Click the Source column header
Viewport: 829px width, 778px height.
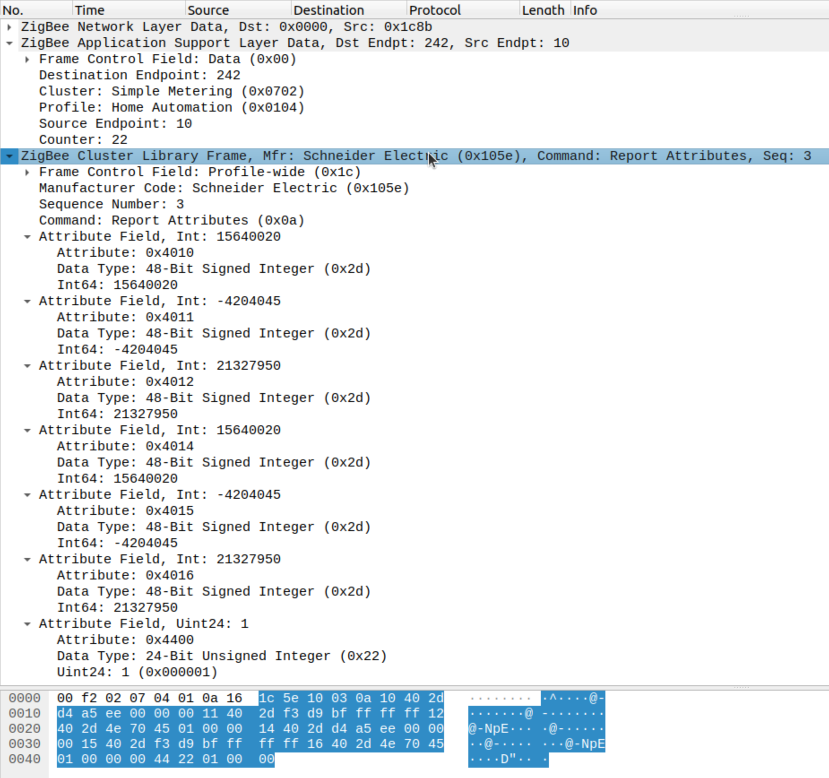(208, 9)
